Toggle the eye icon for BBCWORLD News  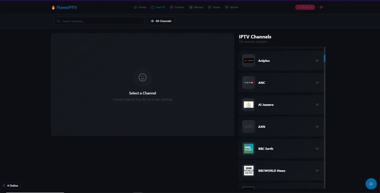[x=317, y=171]
